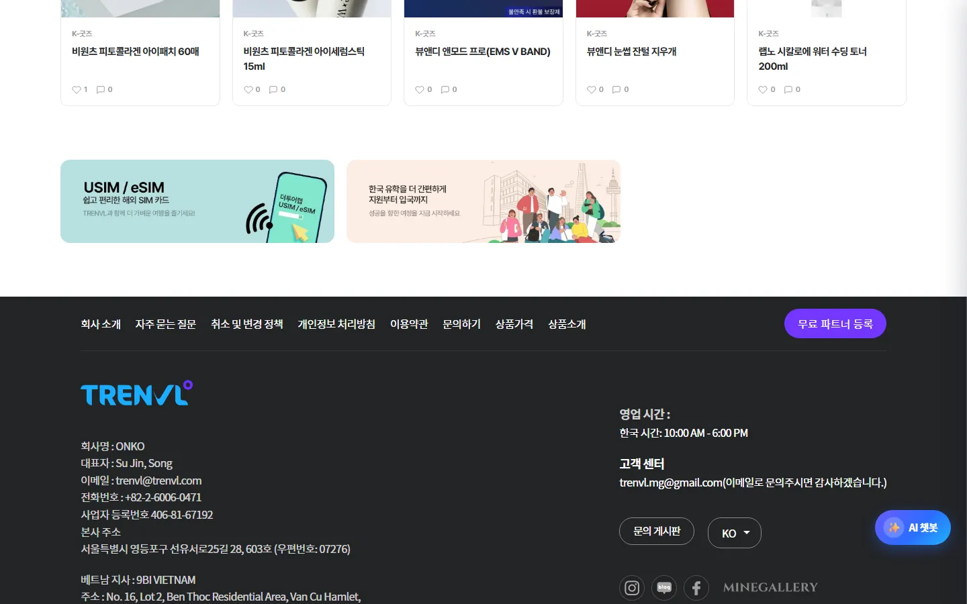
Task: Open the 문의 게시판 button
Action: tap(657, 531)
